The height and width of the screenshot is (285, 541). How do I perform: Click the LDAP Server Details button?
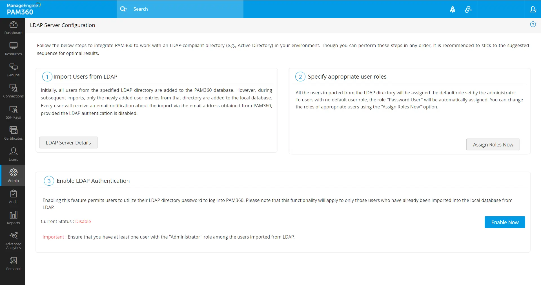pos(68,142)
